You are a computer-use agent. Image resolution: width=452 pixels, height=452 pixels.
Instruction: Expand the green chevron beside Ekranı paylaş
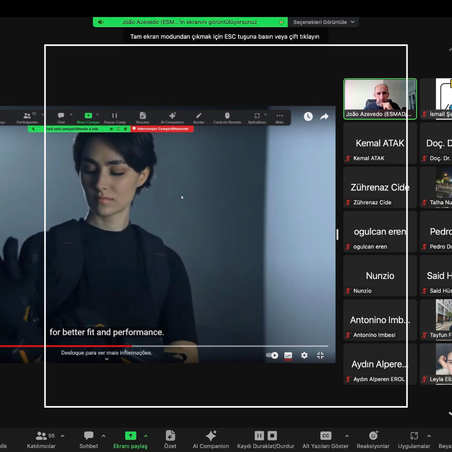pyautogui.click(x=146, y=436)
